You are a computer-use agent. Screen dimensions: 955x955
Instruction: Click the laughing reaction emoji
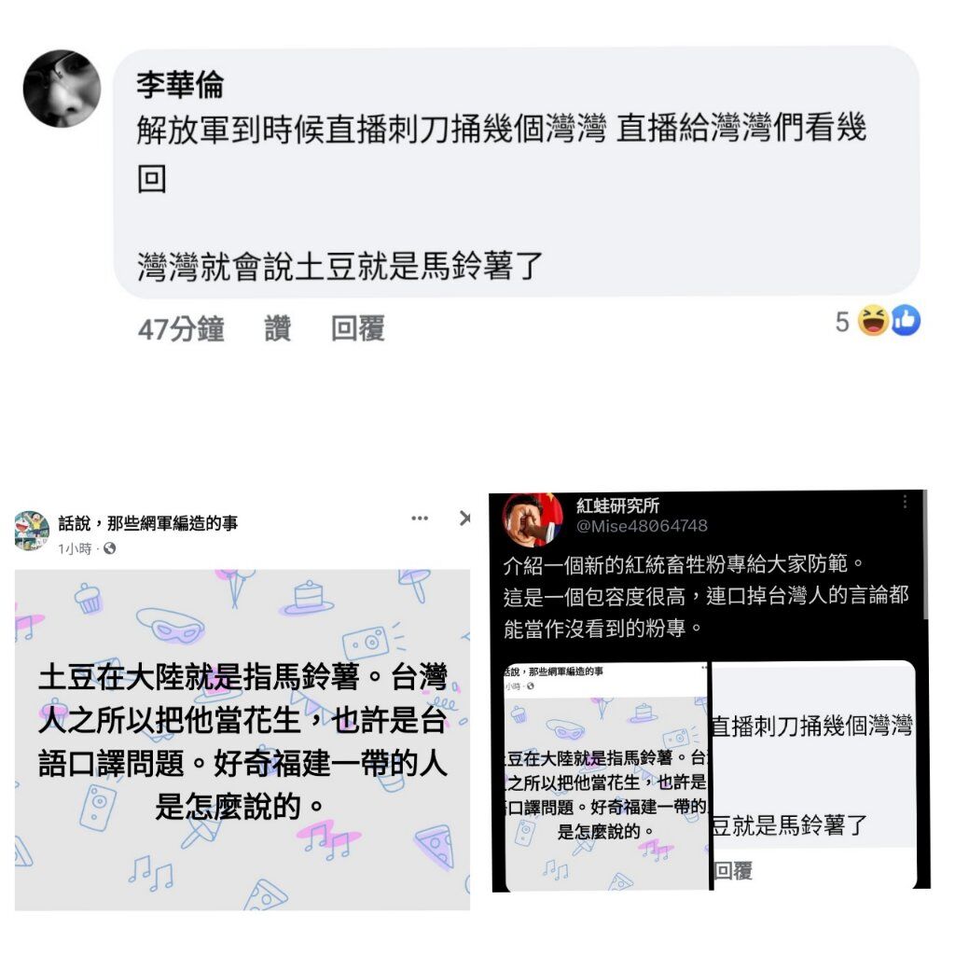click(873, 321)
